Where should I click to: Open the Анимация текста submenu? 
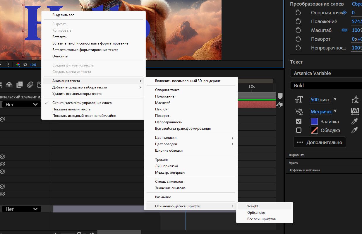click(94, 81)
